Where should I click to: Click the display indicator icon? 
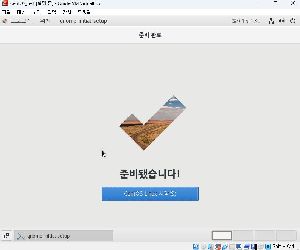pos(239,246)
